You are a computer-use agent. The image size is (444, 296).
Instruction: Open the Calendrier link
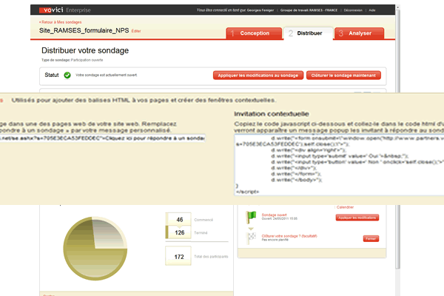345,207
